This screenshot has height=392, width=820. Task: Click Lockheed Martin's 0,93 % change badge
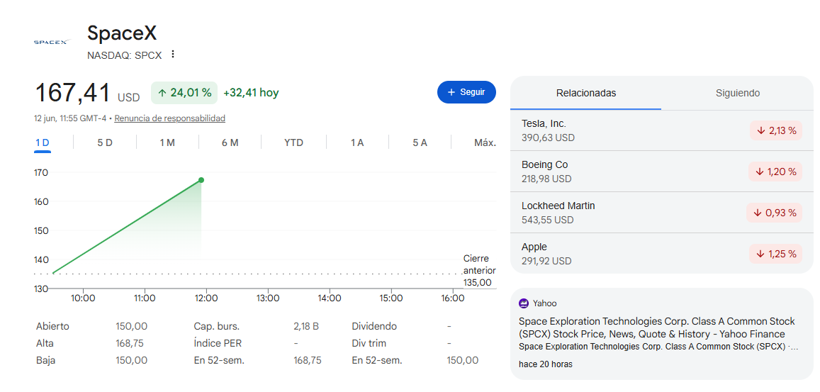click(774, 213)
